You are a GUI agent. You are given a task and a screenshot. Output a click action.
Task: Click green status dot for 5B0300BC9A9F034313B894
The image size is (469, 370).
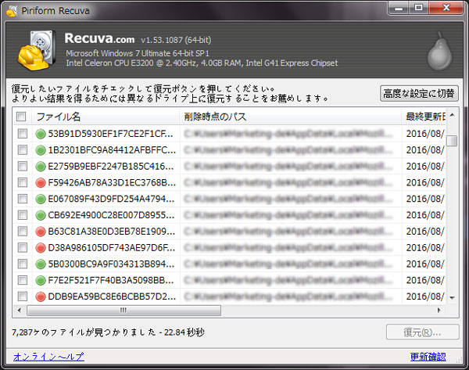(41, 264)
